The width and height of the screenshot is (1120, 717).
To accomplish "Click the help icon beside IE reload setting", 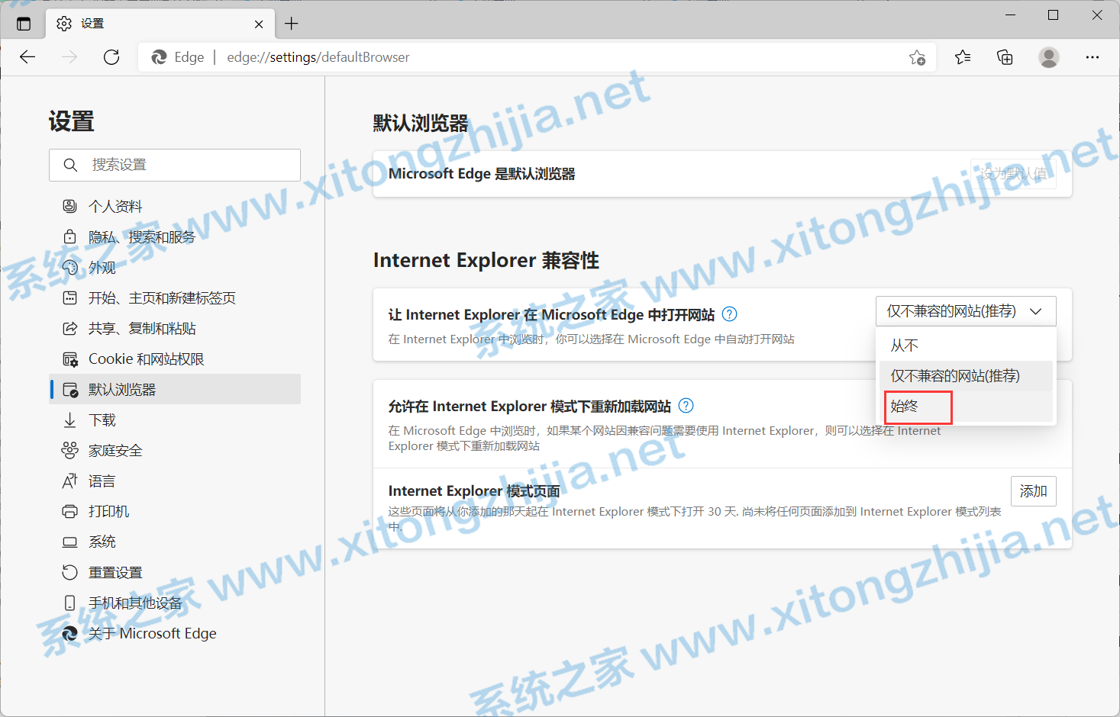I will point(686,406).
